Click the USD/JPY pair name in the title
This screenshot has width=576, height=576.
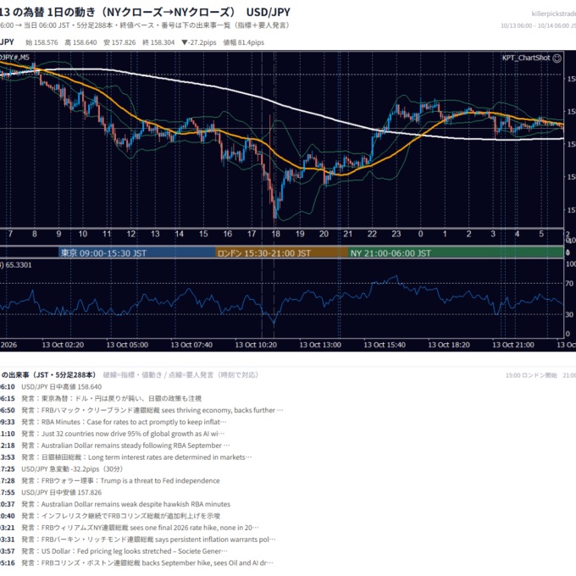[269, 12]
